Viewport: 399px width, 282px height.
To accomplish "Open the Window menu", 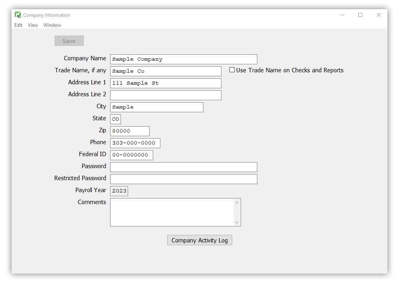I will click(52, 25).
